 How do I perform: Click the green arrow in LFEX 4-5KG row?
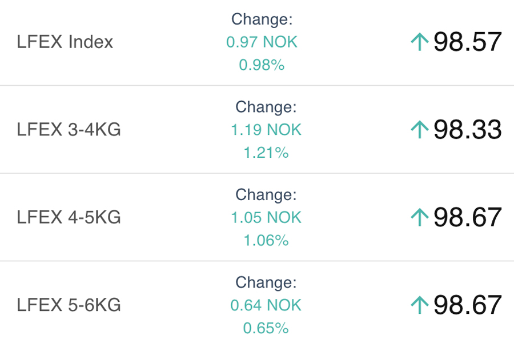click(419, 217)
